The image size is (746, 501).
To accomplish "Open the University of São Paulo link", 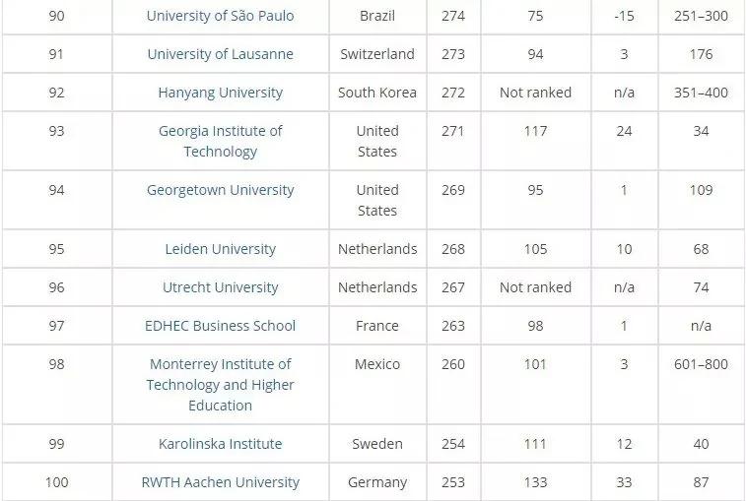I will coord(221,16).
